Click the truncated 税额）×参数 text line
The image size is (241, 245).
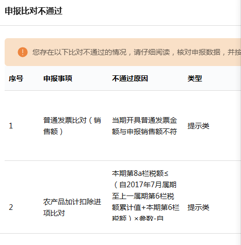[x=138, y=218]
